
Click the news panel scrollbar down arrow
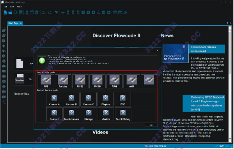[x=230, y=139]
